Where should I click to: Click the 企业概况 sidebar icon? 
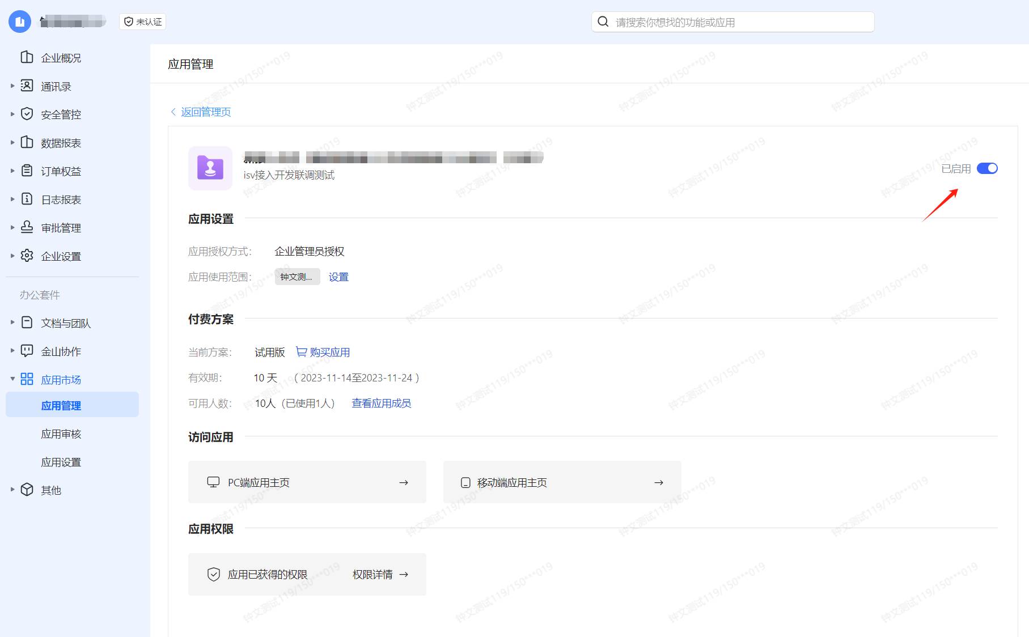[27, 57]
